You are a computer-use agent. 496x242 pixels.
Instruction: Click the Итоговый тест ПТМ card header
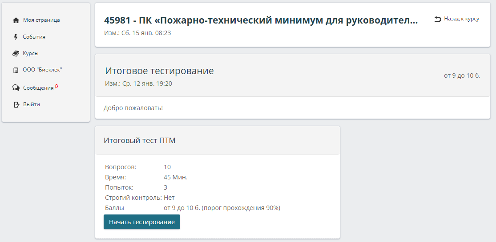click(x=140, y=140)
